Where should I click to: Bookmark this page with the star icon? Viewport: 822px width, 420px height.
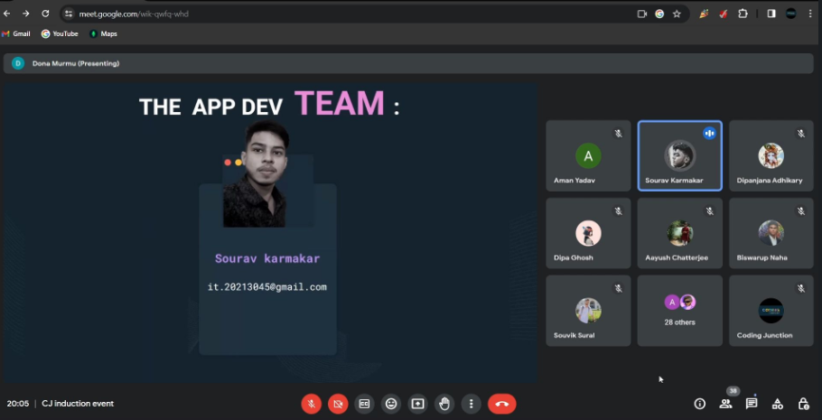tap(677, 14)
